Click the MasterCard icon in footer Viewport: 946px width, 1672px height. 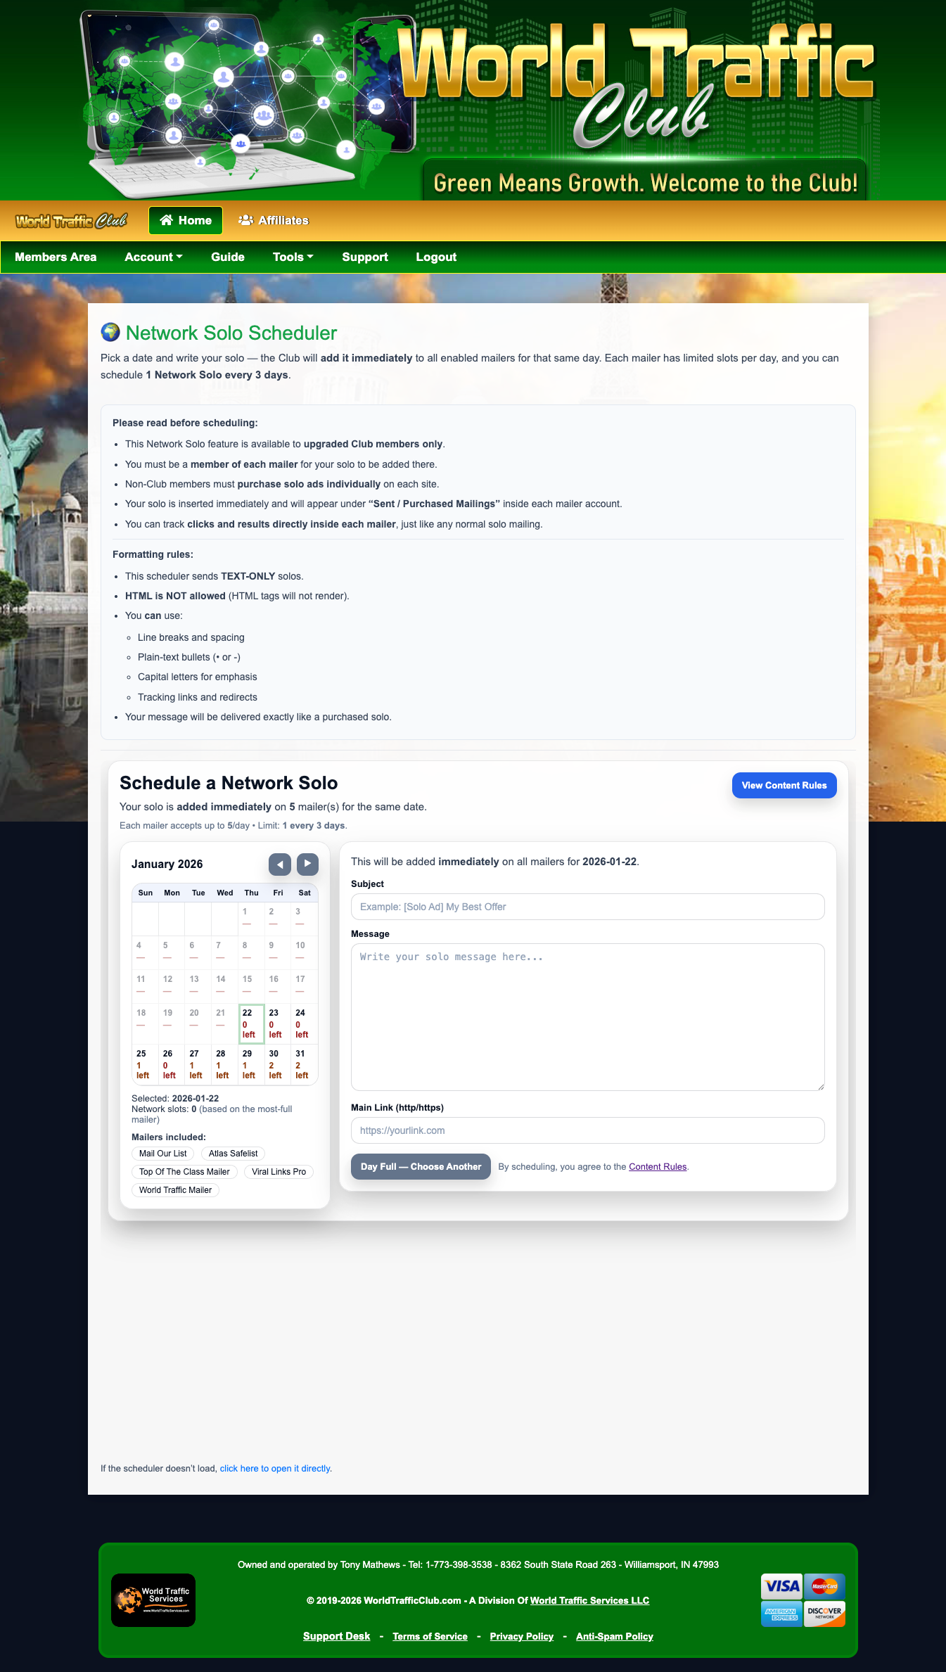click(x=824, y=1586)
